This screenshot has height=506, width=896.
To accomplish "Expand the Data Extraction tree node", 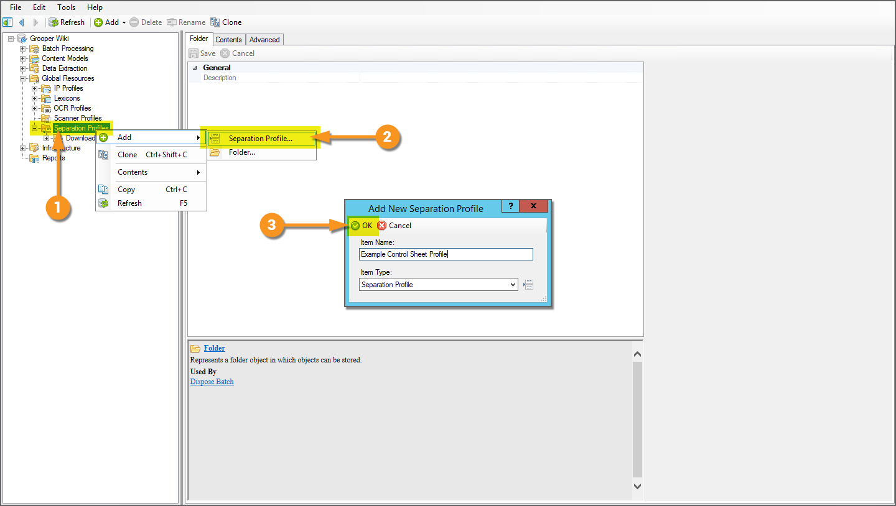I will [x=23, y=68].
